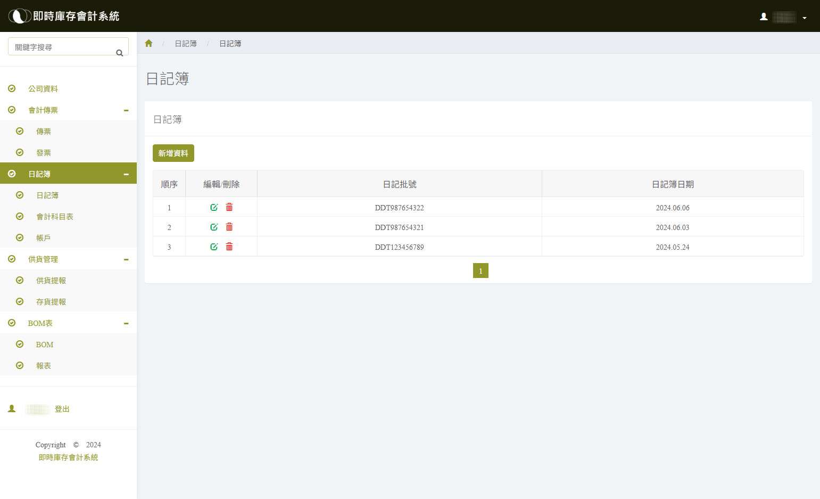Click the search magnifier icon
820x499 pixels.
click(x=120, y=53)
